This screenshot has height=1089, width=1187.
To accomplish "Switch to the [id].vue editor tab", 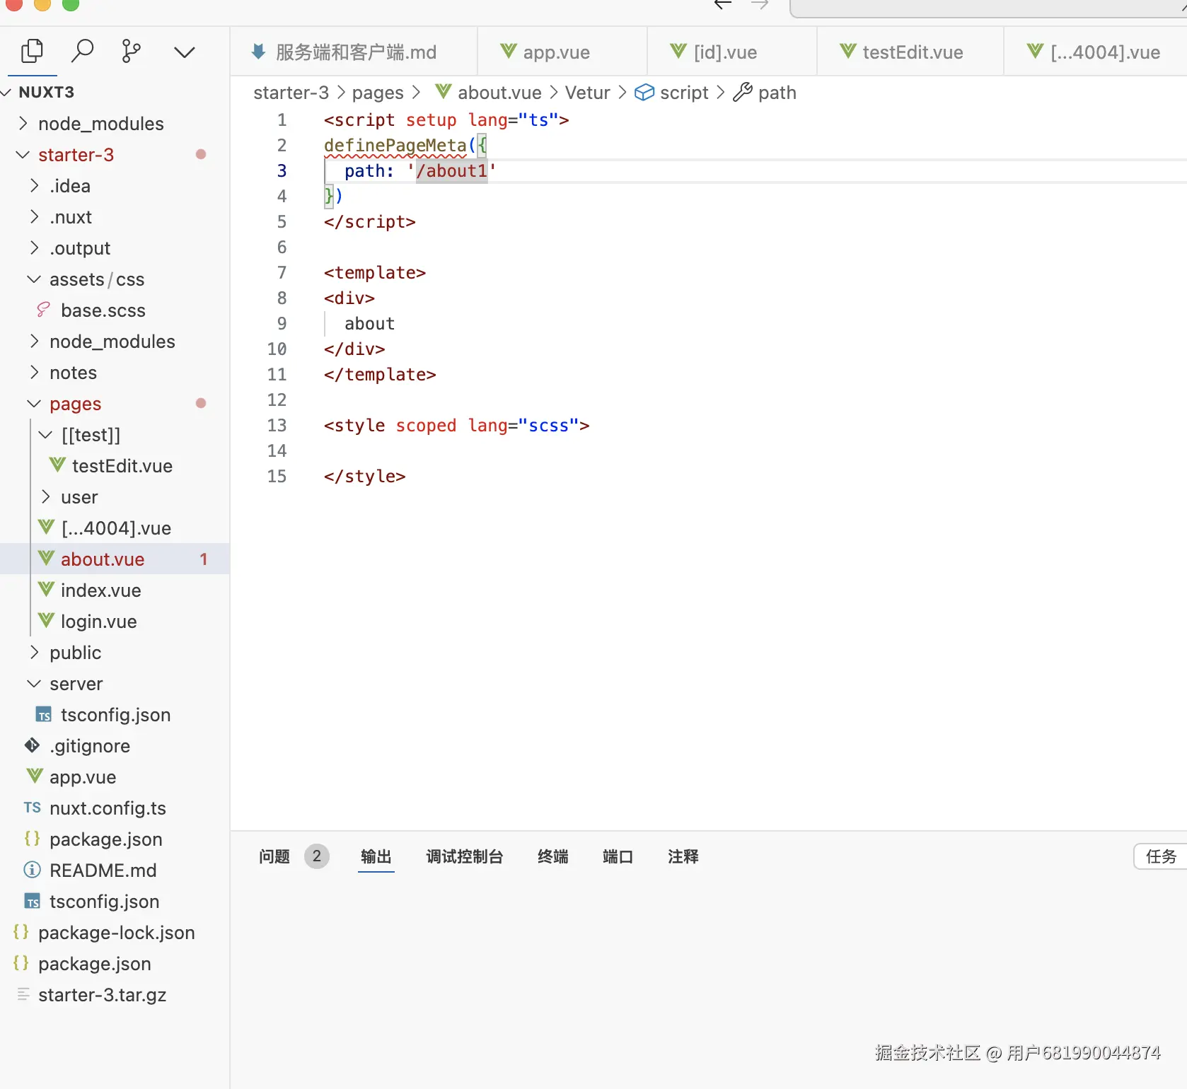I will click(x=732, y=52).
